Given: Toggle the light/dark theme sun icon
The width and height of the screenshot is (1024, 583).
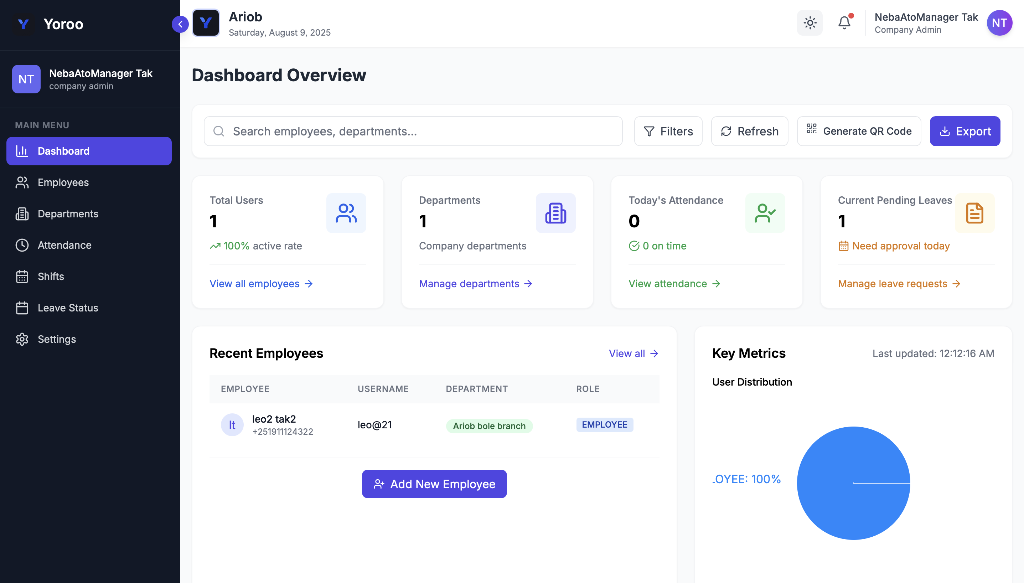Looking at the screenshot, I should [810, 23].
